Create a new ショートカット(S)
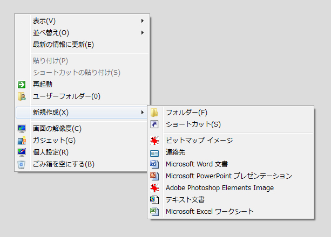Viewport: 331px width, 237px height. click(x=231, y=124)
